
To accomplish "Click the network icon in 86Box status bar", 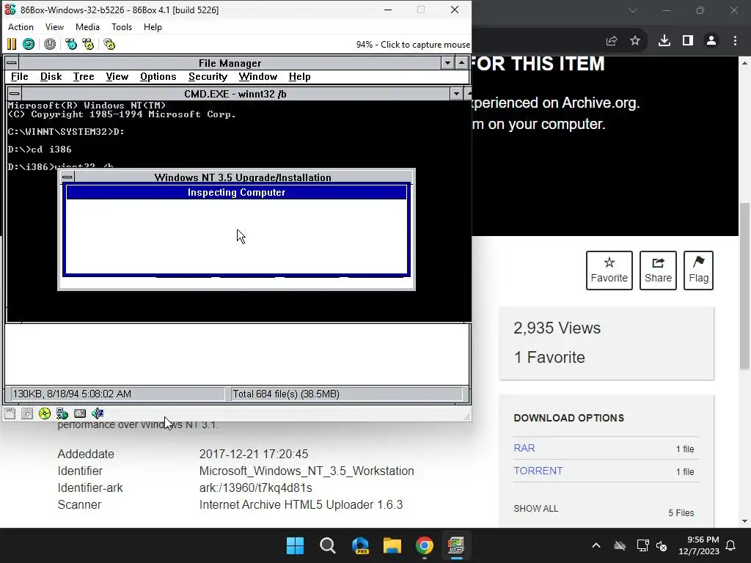I will tap(62, 413).
